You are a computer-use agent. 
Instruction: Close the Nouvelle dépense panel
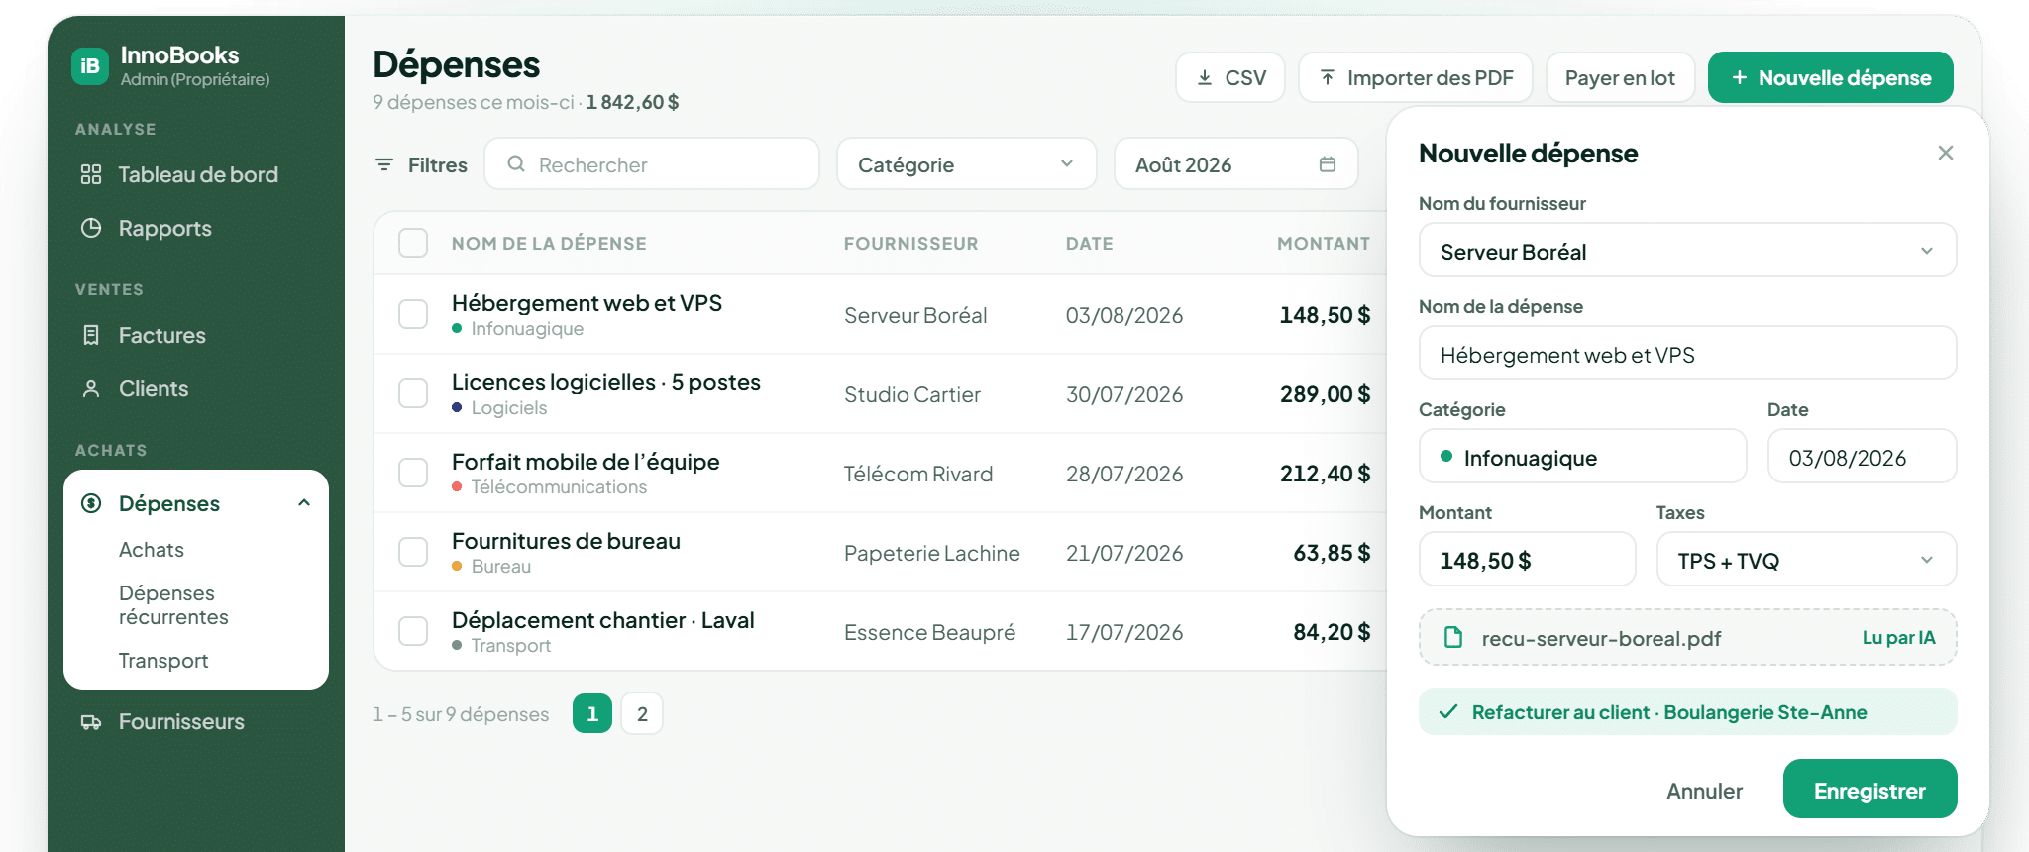coord(1946,153)
